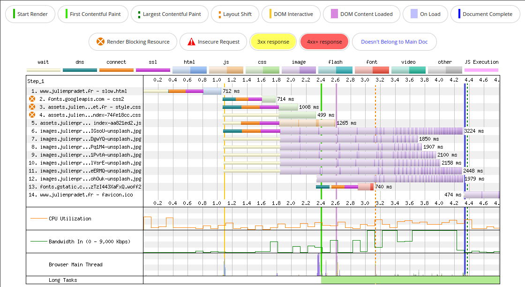Toggle the Document Complete marker

485,14
